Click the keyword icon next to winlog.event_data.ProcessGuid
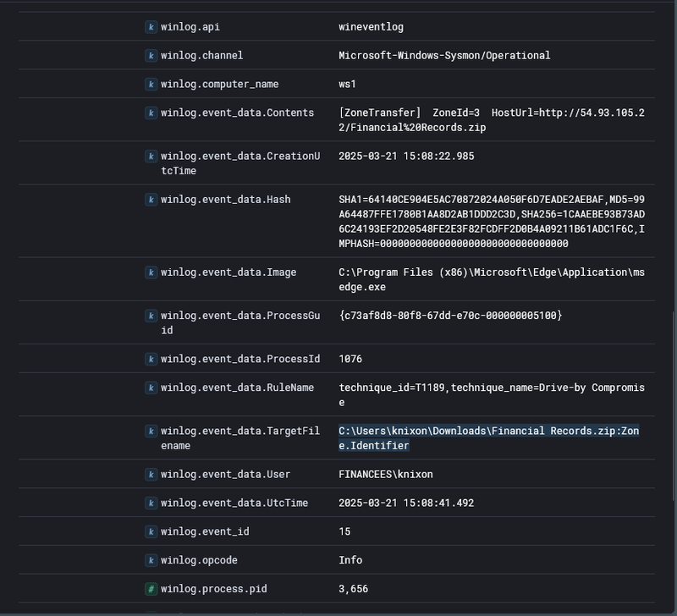 click(x=151, y=316)
